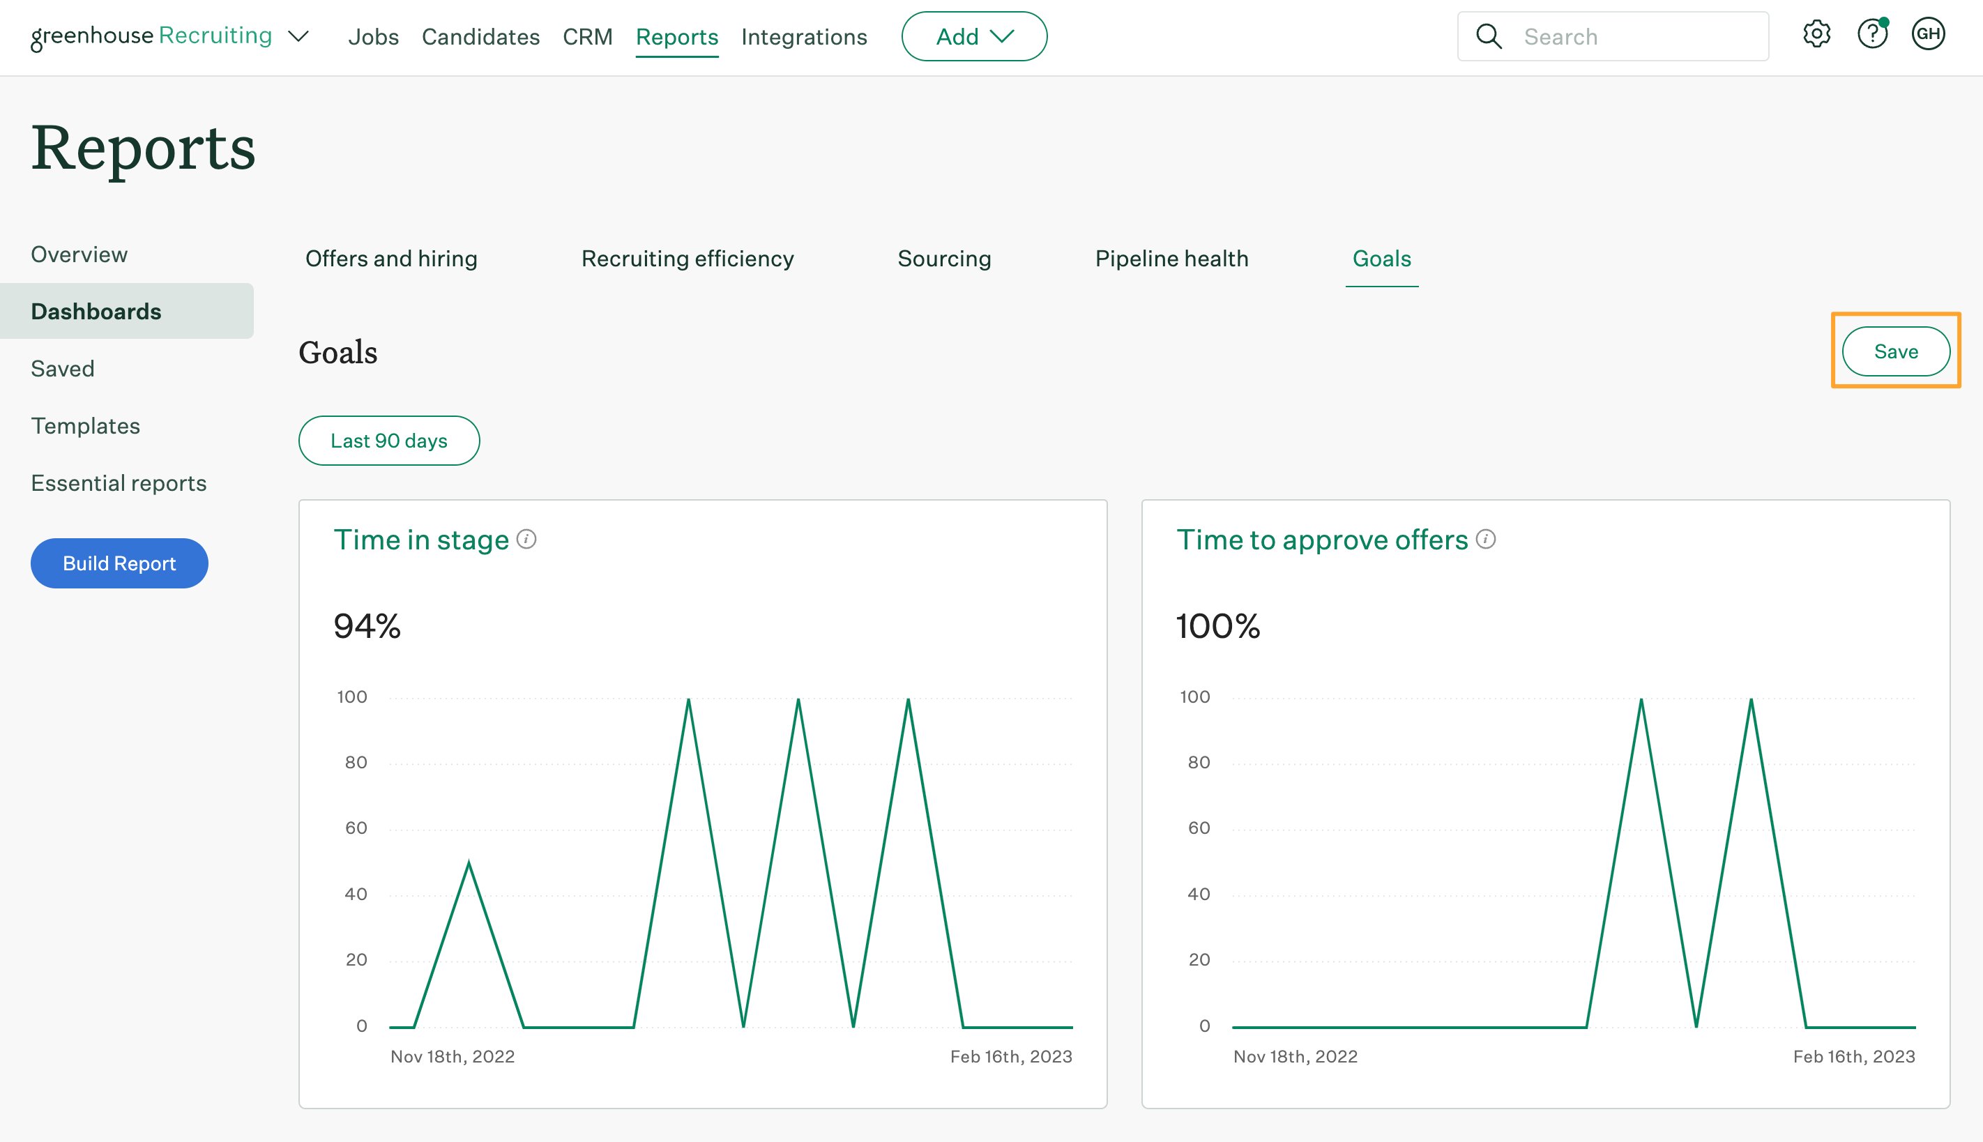Click the Build Report button
1983x1142 pixels.
tap(119, 563)
